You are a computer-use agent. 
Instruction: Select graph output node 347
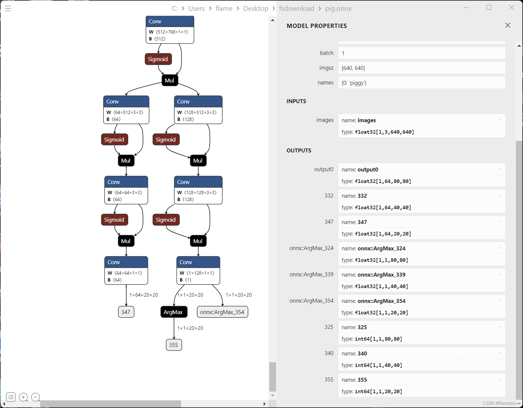[x=126, y=312]
